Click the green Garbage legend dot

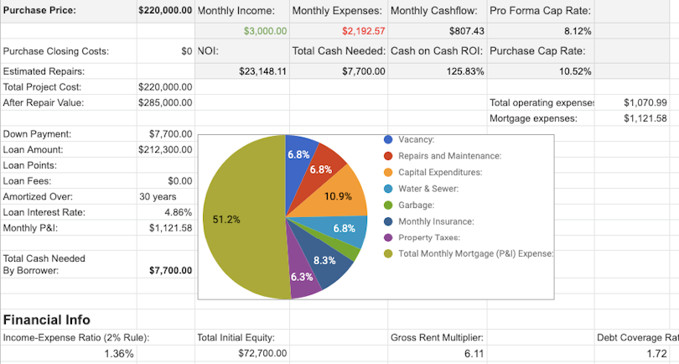click(x=388, y=205)
